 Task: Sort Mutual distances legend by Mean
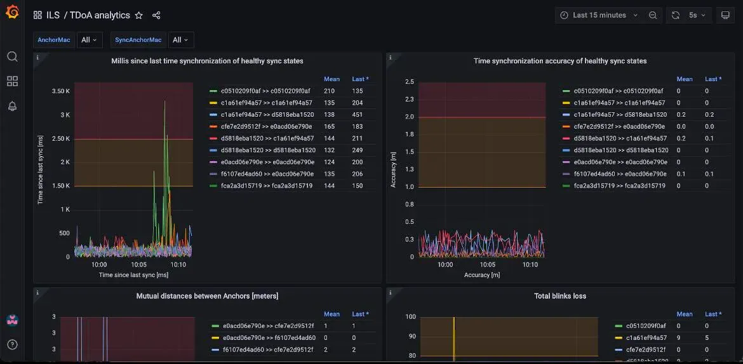(331, 314)
